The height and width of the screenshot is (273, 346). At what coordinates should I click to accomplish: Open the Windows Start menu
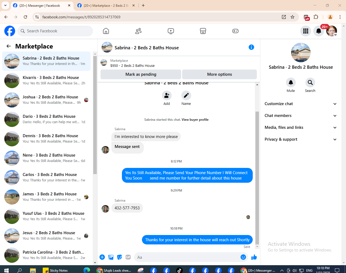click(6, 270)
